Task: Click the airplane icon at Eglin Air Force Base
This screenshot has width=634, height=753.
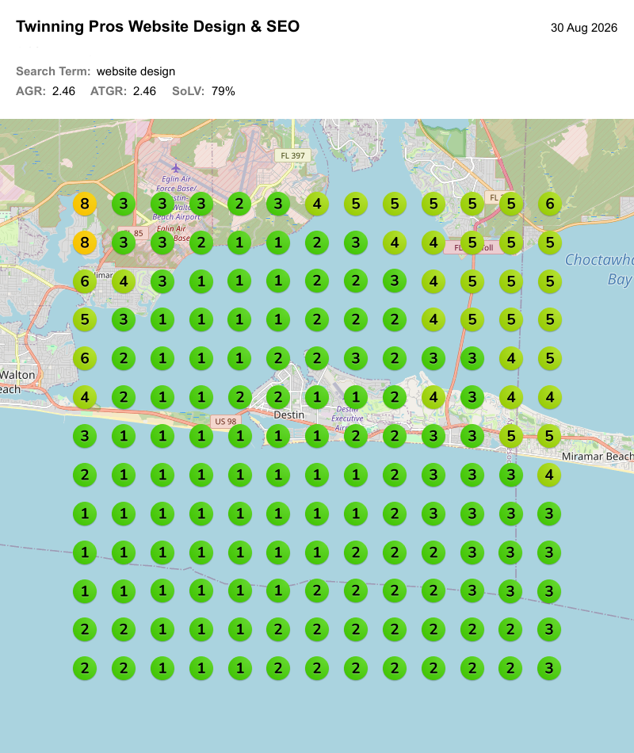Action: click(176, 168)
